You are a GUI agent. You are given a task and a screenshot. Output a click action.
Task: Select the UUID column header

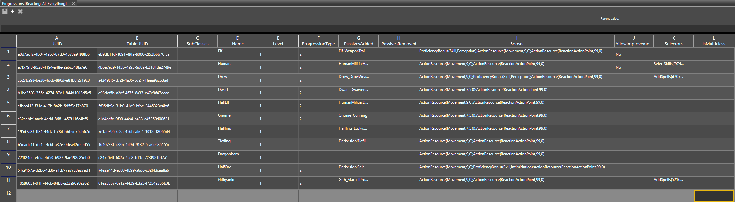(57, 41)
